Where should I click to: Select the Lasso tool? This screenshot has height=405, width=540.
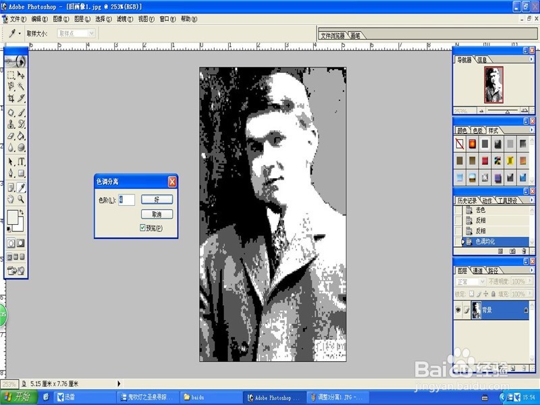point(11,86)
